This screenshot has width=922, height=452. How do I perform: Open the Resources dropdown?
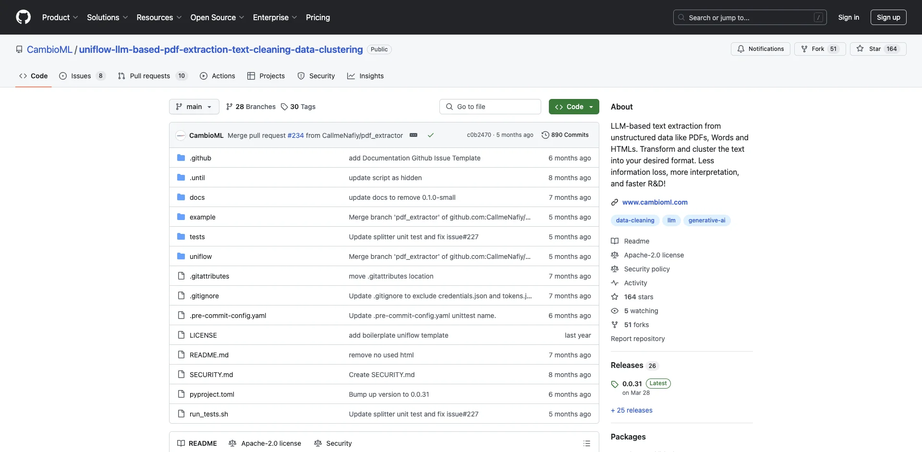click(x=159, y=17)
